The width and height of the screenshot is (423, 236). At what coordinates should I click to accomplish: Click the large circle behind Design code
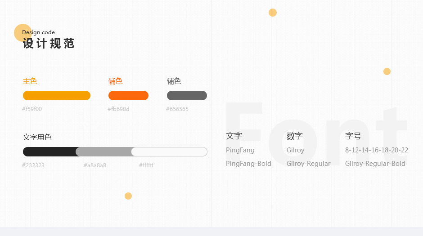[x=23, y=33]
